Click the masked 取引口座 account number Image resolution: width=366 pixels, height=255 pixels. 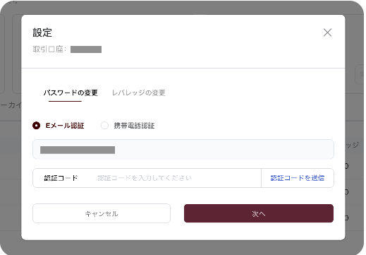[86, 49]
